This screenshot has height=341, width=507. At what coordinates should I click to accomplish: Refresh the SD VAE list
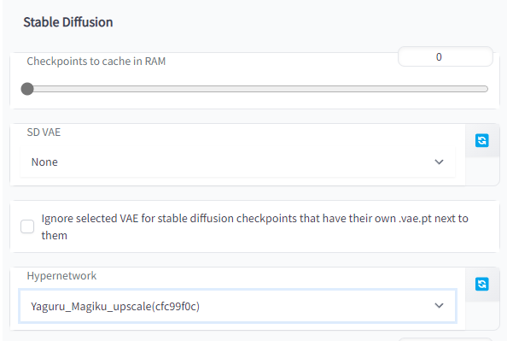point(481,140)
